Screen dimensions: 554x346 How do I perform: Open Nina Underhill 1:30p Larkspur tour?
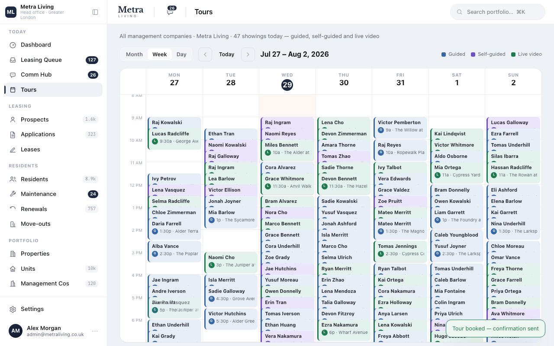click(513, 229)
